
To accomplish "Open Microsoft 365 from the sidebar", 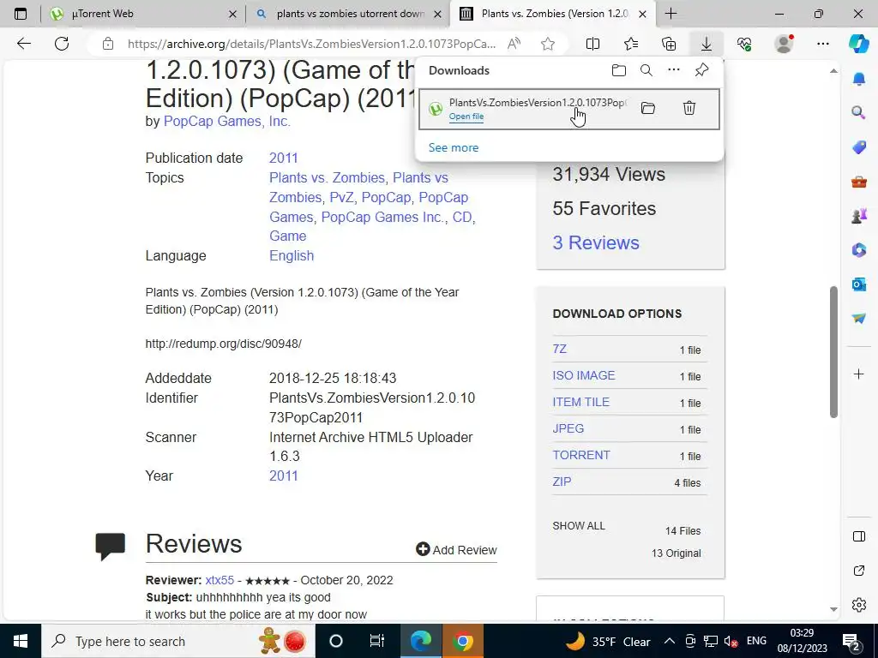I will click(859, 250).
